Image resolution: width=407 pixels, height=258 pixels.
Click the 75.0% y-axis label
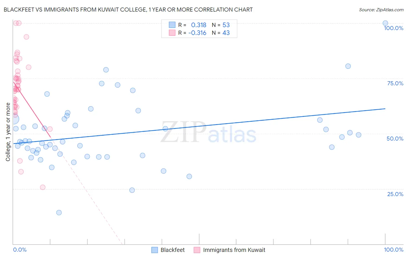tap(395, 83)
